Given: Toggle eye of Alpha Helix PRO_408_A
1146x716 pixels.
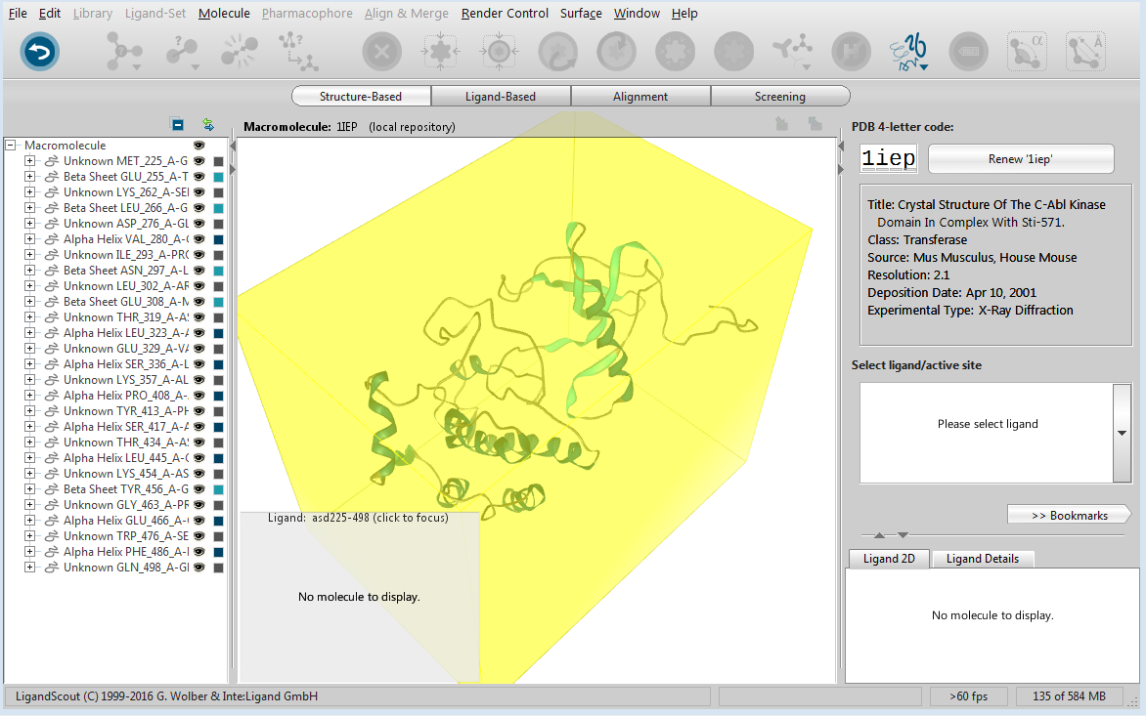Looking at the screenshot, I should pyautogui.click(x=198, y=396).
